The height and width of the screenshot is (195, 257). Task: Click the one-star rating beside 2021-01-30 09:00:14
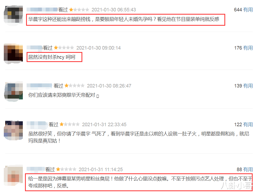tap(64, 48)
